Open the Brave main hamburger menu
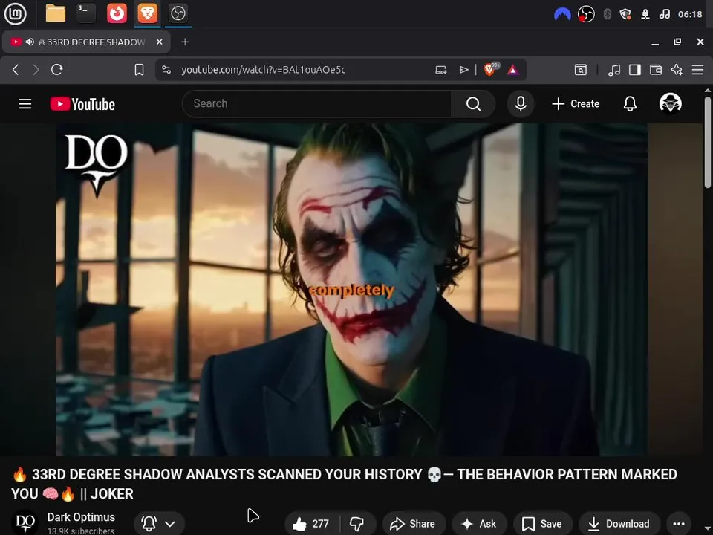Viewport: 713px width, 535px height. tap(697, 70)
